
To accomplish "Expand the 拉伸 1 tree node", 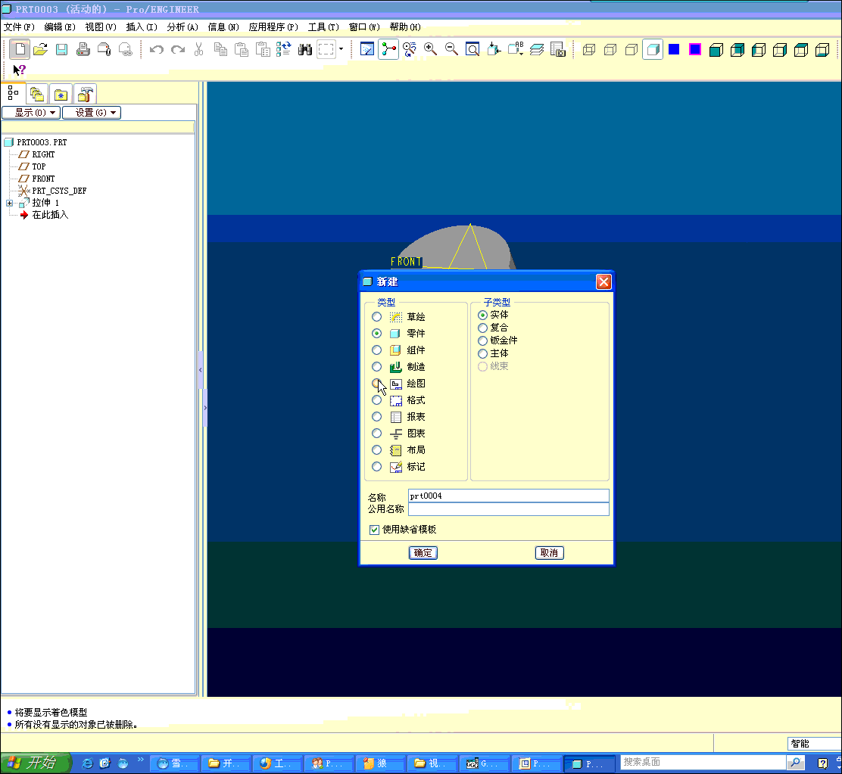I will (x=9, y=204).
